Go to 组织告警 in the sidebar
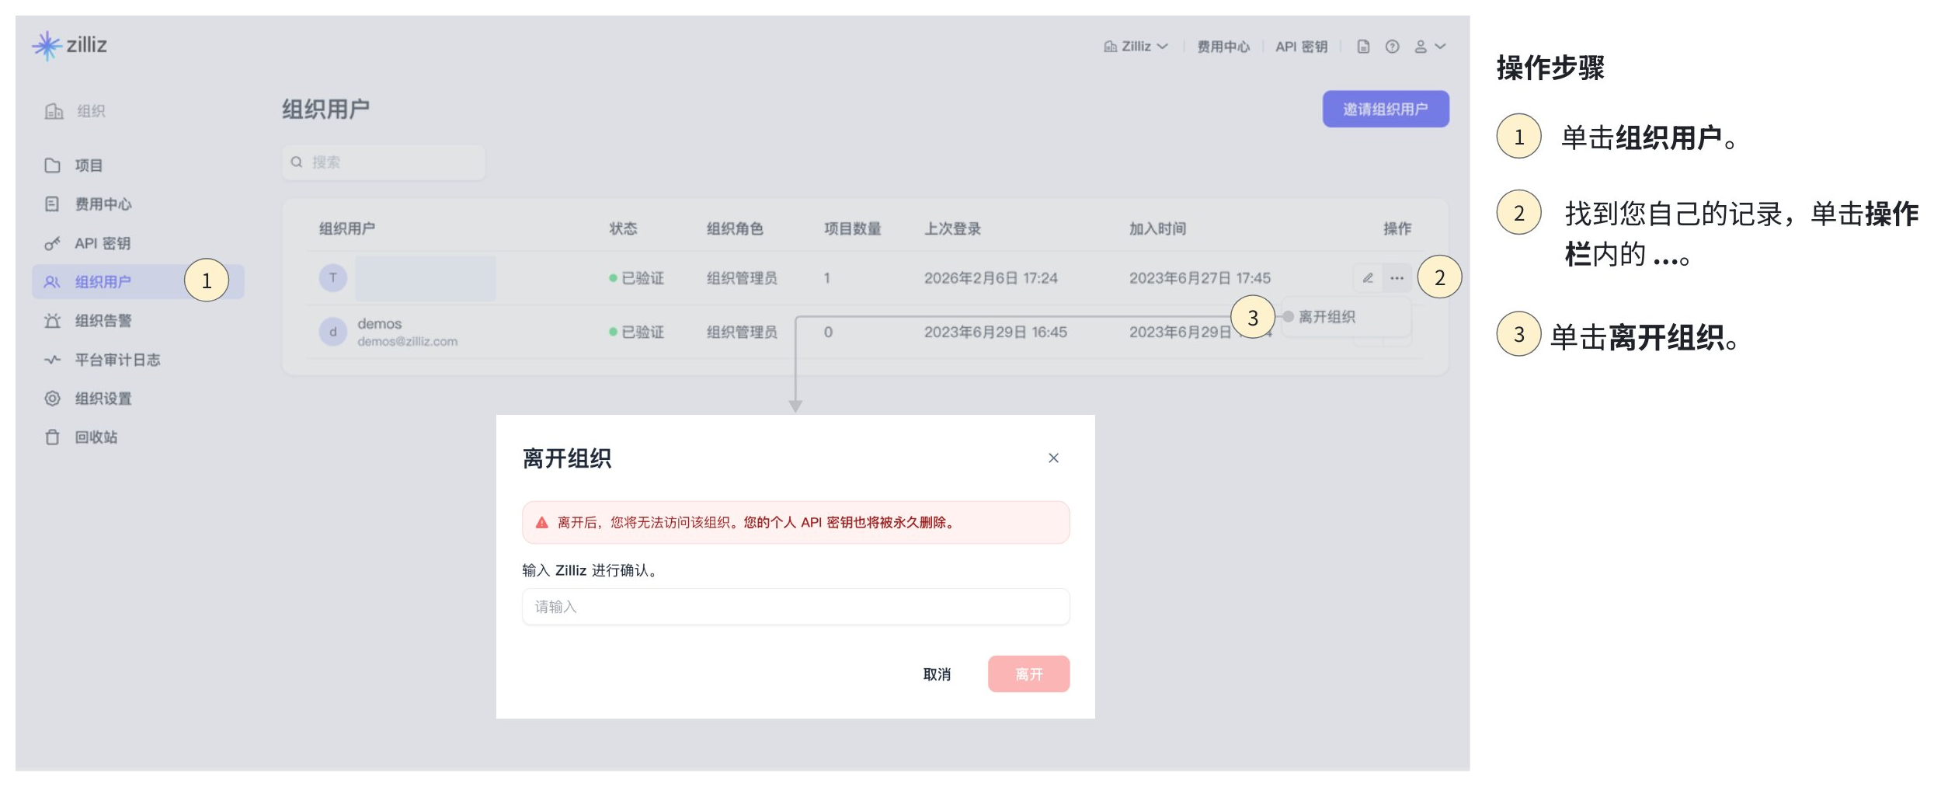1934x787 pixels. click(x=103, y=321)
